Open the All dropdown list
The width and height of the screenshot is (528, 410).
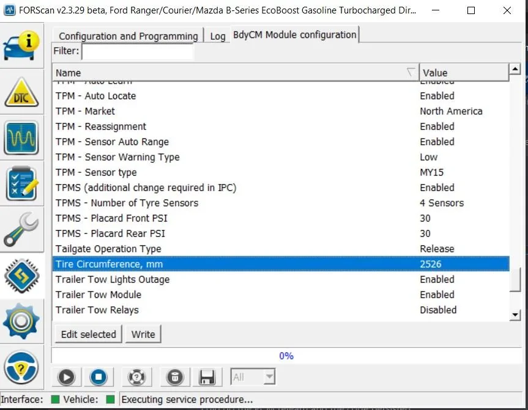coord(253,376)
